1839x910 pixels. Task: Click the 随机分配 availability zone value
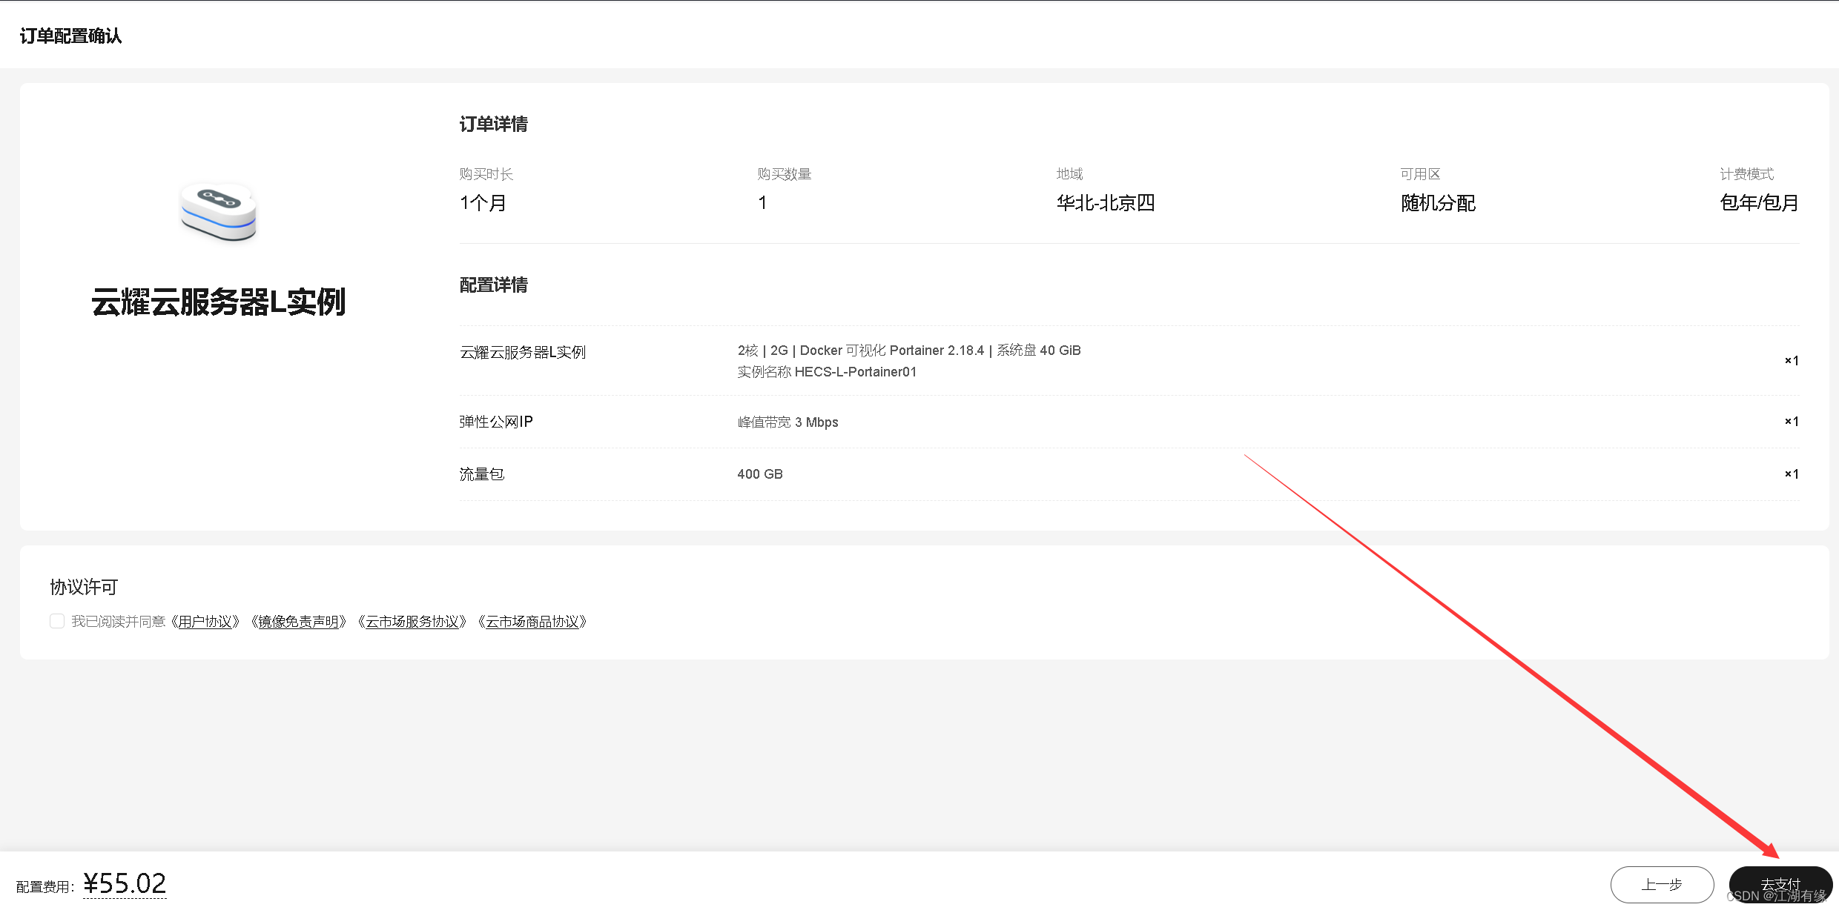pyautogui.click(x=1437, y=202)
